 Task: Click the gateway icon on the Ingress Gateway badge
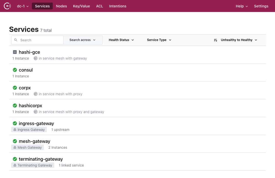15,130
